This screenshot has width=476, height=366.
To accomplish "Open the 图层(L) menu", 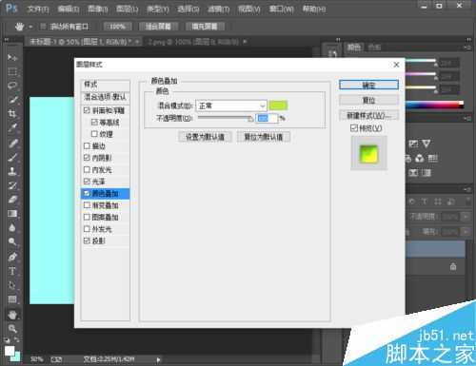I will [128, 9].
